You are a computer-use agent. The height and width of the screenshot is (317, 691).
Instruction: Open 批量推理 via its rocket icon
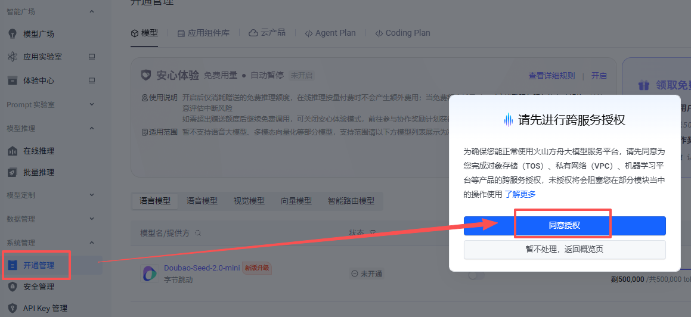13,172
